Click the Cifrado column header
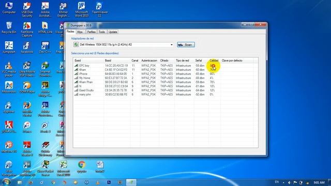 (x=167, y=60)
